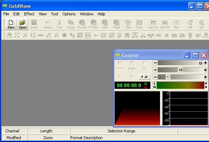Viewport: 209px width, 142px height.
Task: Click the P New (paste new) button
Action: (x=94, y=24)
